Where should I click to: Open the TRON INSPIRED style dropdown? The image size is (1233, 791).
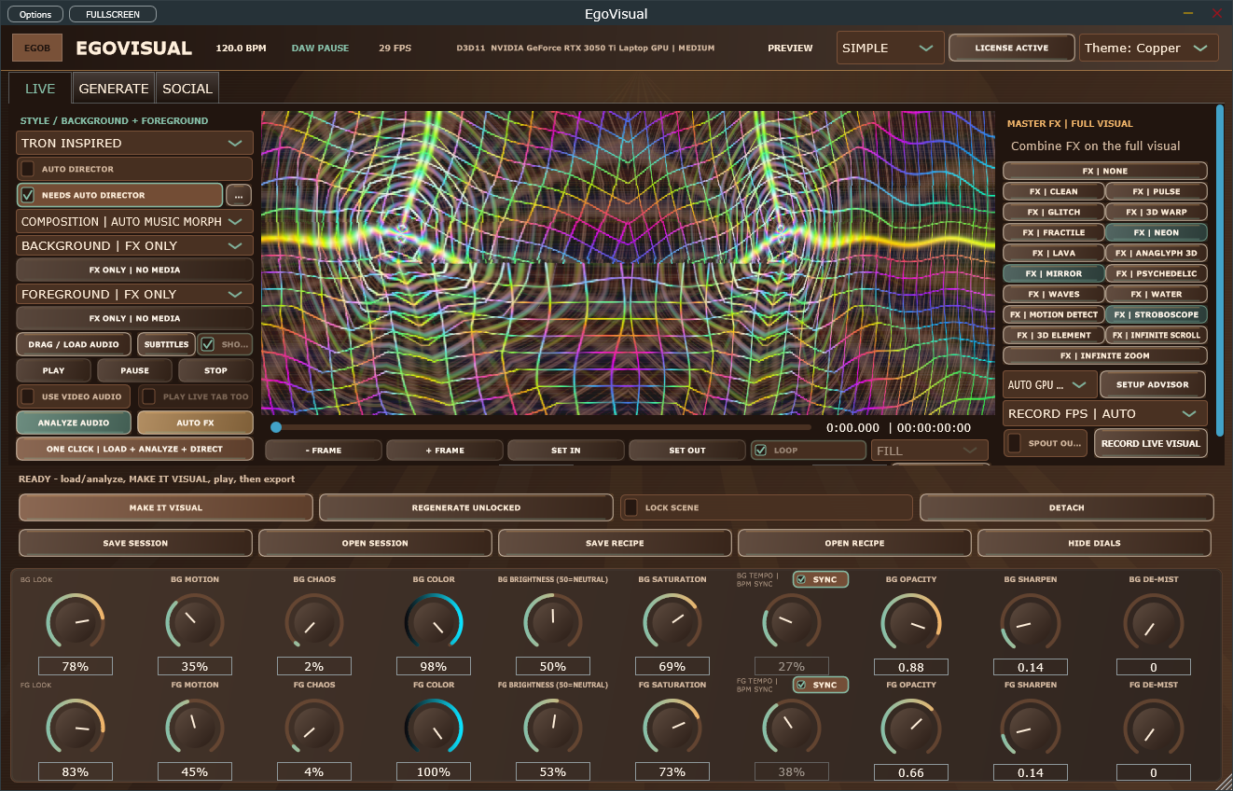(x=134, y=143)
